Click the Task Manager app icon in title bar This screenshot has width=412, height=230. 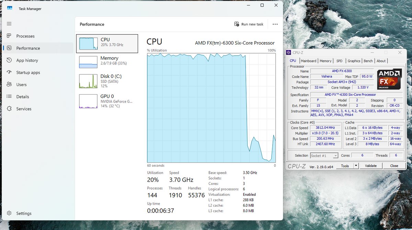pos(10,9)
